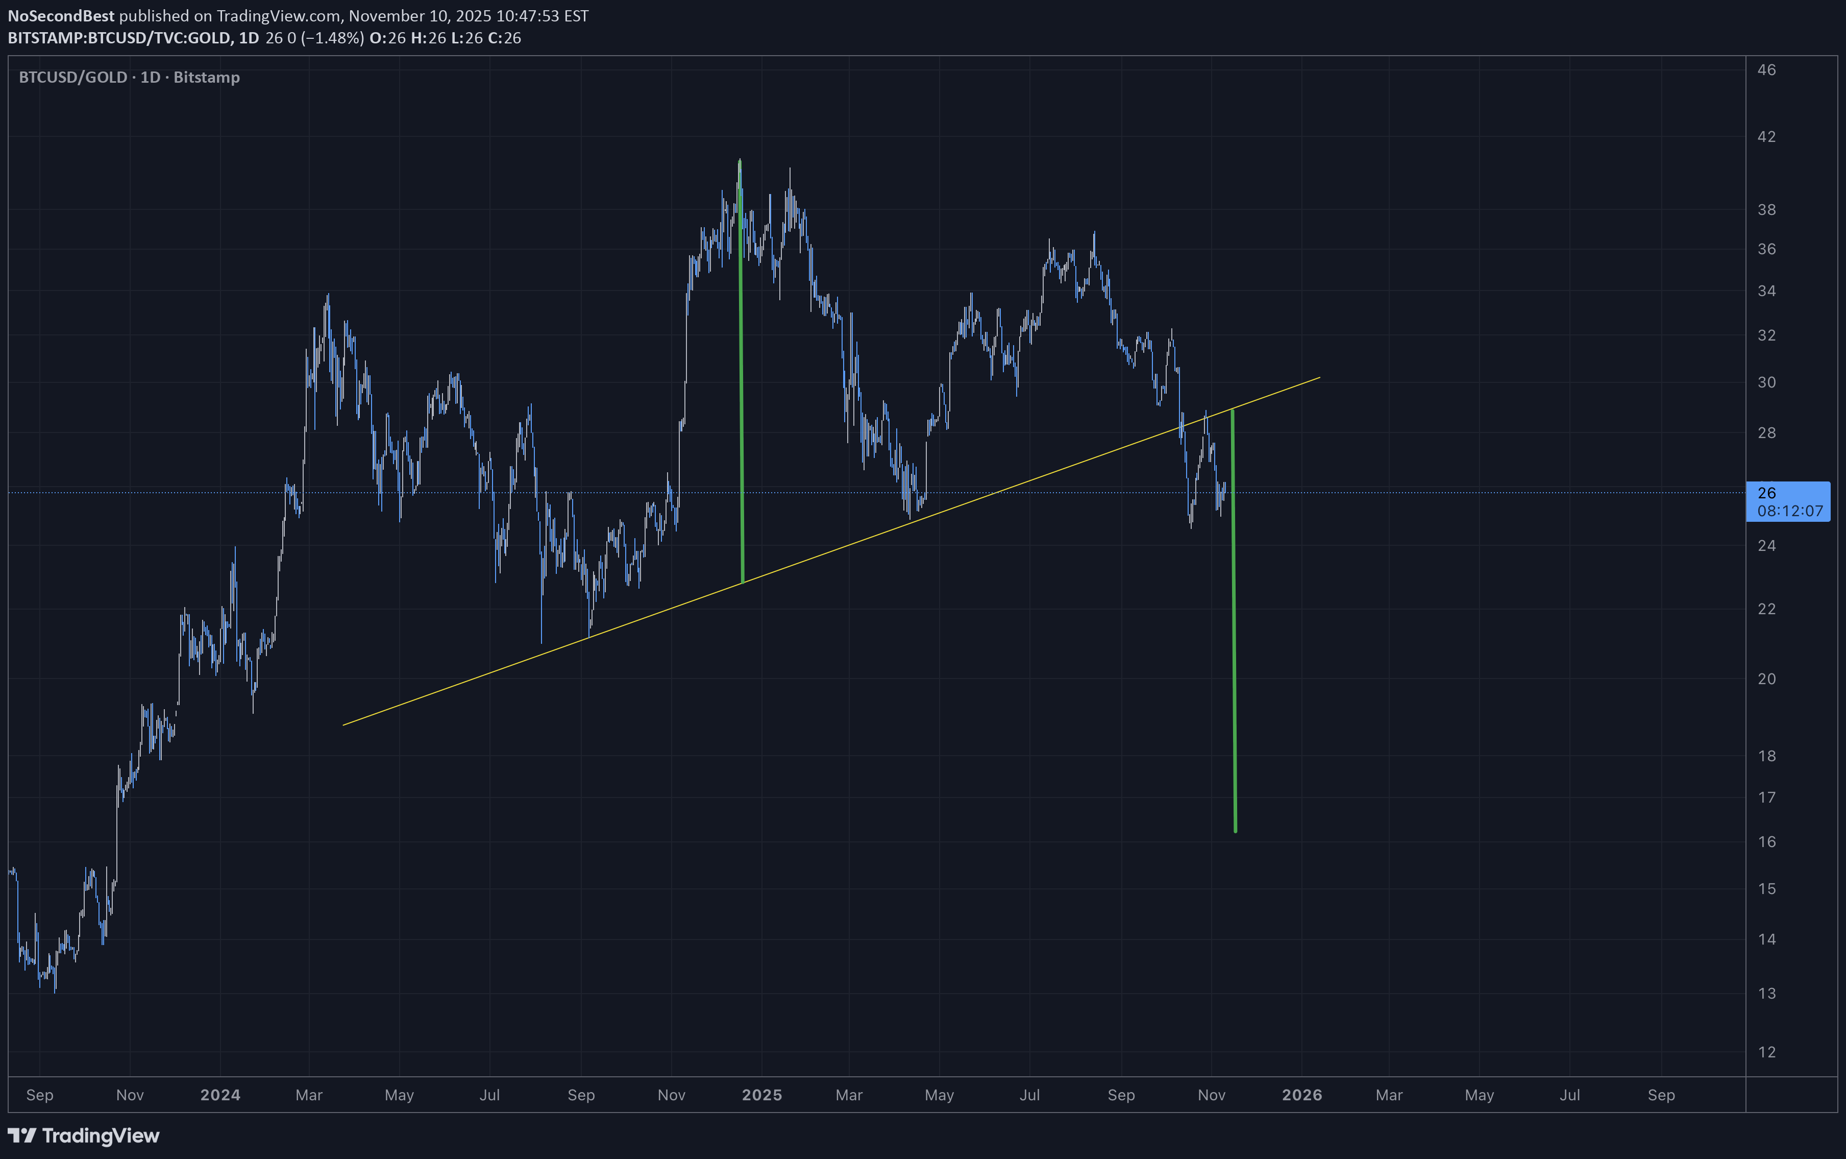Click the 2025 label on time axis
The width and height of the screenshot is (1846, 1159).
coord(761,1095)
